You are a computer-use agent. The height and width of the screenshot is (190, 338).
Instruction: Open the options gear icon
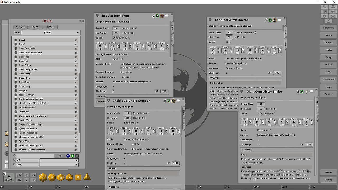coord(325,16)
